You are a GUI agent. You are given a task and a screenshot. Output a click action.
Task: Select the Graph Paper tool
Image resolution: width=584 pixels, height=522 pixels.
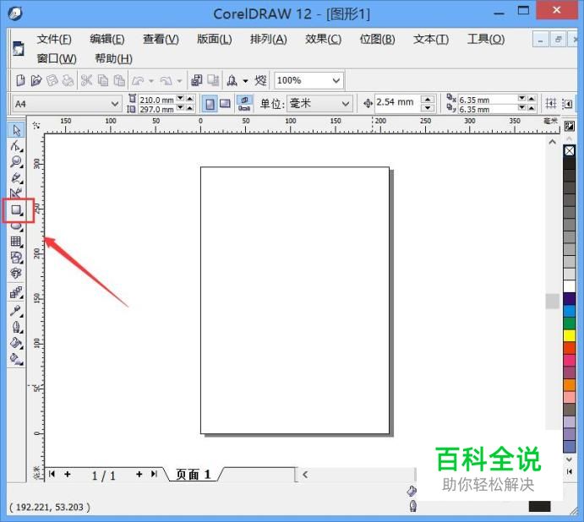[x=16, y=242]
